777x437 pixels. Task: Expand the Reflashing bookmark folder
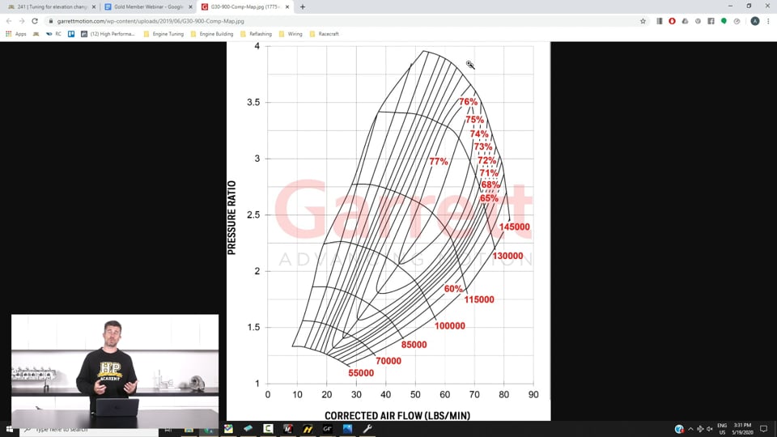click(x=256, y=34)
